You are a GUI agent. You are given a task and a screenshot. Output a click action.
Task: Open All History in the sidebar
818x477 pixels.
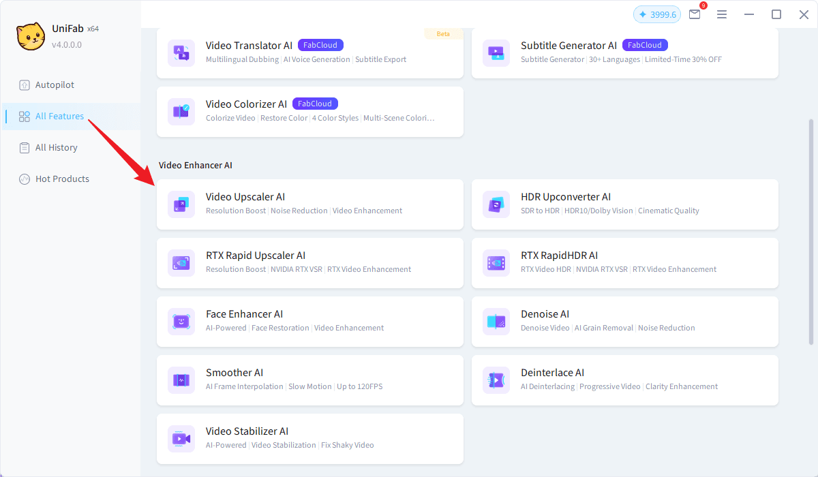(x=56, y=148)
